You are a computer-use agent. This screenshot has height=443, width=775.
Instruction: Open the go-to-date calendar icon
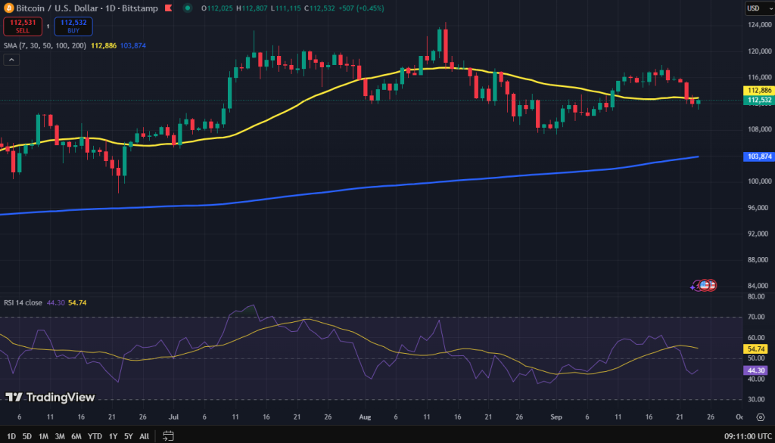click(168, 436)
